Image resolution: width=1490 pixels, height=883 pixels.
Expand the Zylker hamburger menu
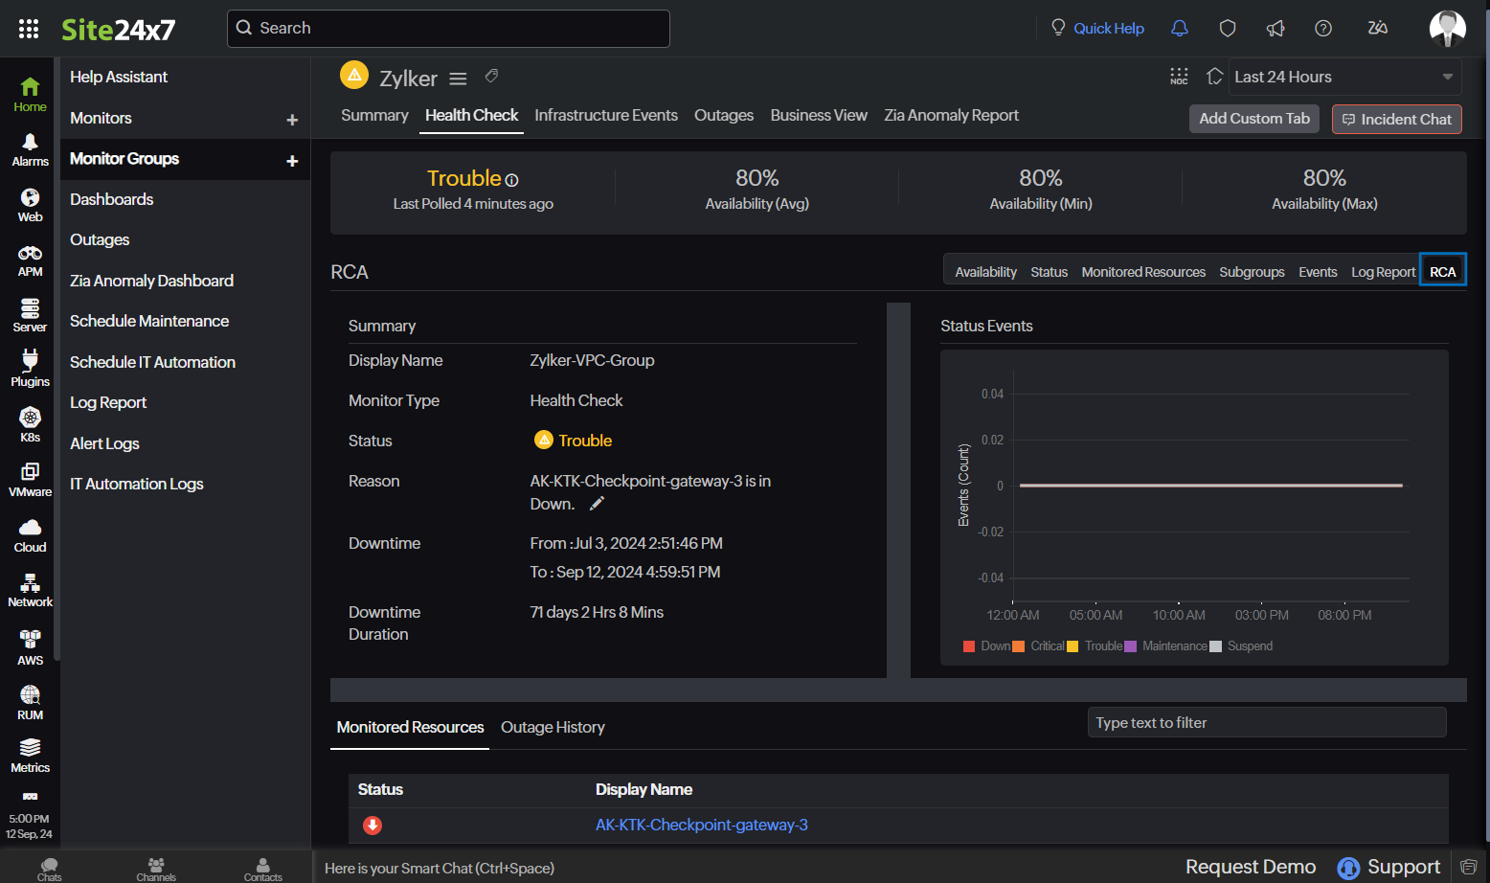click(458, 79)
